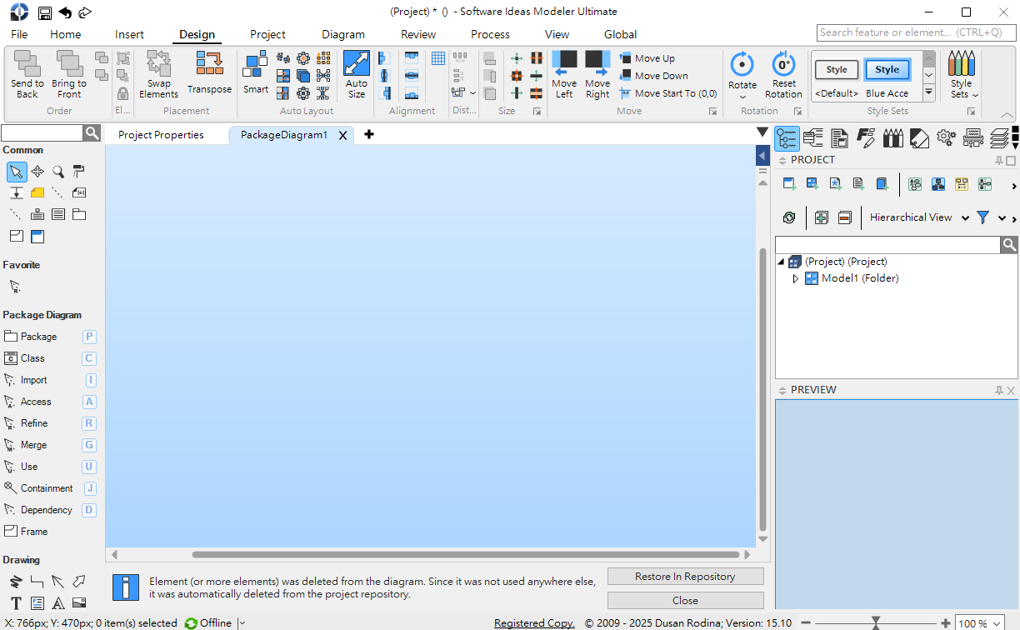Expand the Model1 folder tree node

coord(795,279)
